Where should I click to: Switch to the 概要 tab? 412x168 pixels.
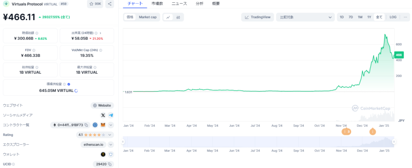click(x=216, y=4)
